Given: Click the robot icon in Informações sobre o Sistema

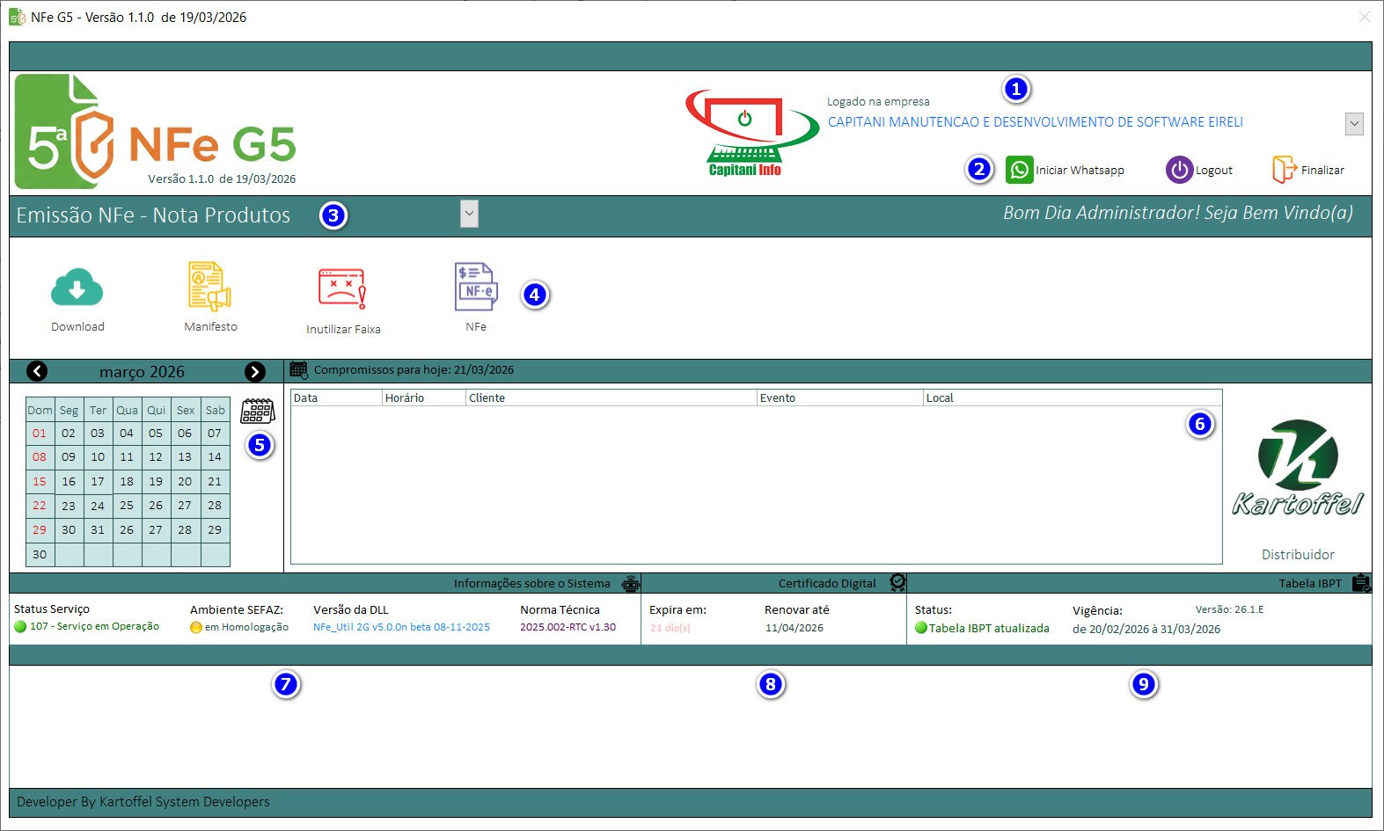Looking at the screenshot, I should tap(631, 584).
